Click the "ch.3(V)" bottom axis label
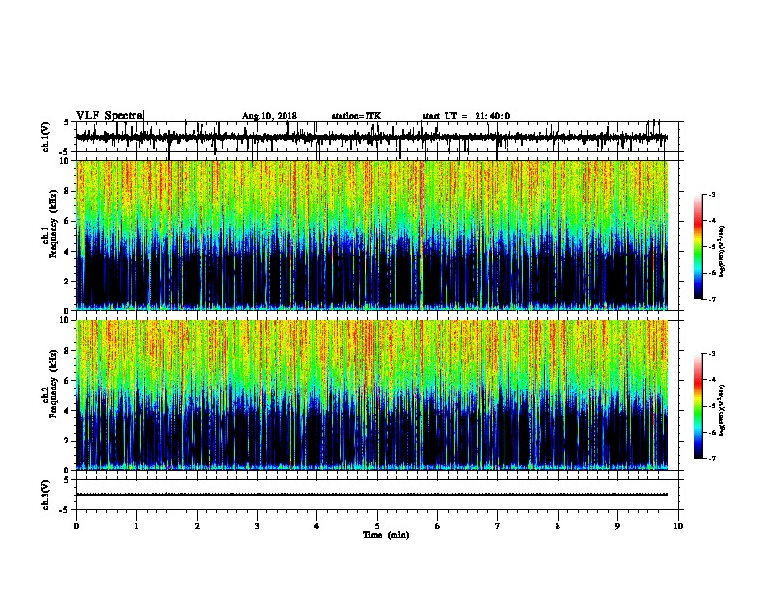 click(x=46, y=495)
